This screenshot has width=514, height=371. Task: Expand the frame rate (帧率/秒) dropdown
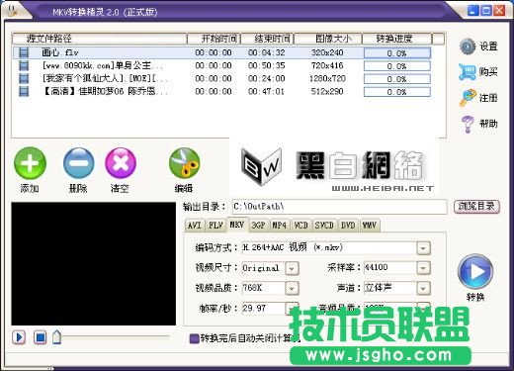point(292,309)
